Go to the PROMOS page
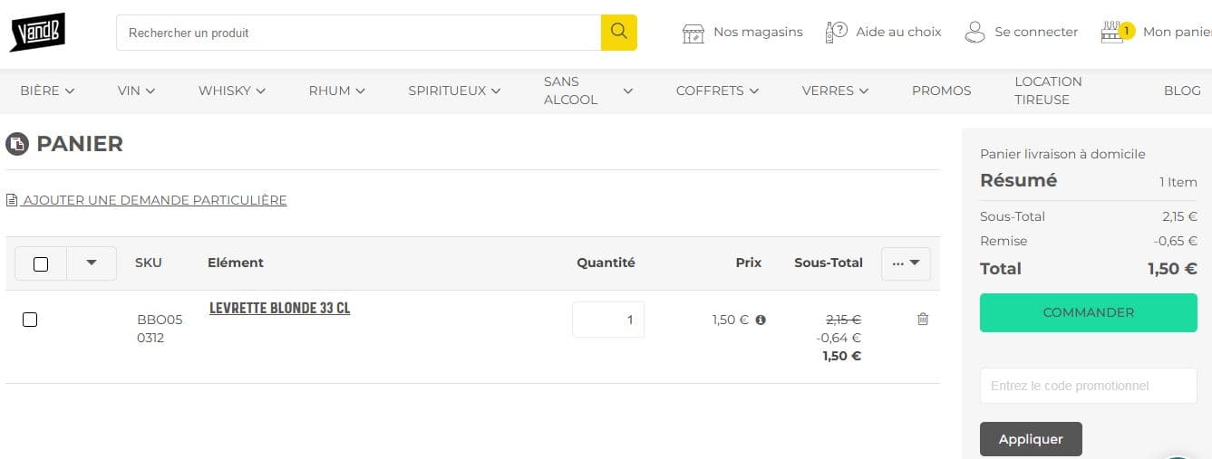Screen dimensions: 1212x459 tap(941, 91)
